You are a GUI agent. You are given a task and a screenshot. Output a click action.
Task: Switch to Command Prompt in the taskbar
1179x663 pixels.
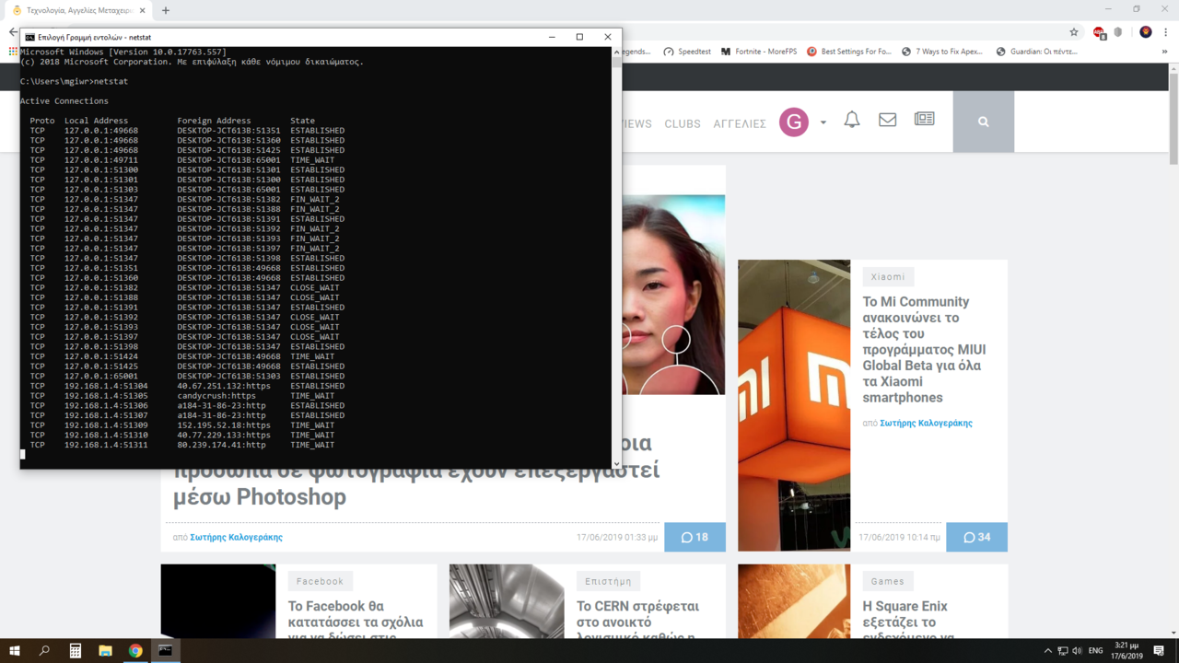click(165, 651)
